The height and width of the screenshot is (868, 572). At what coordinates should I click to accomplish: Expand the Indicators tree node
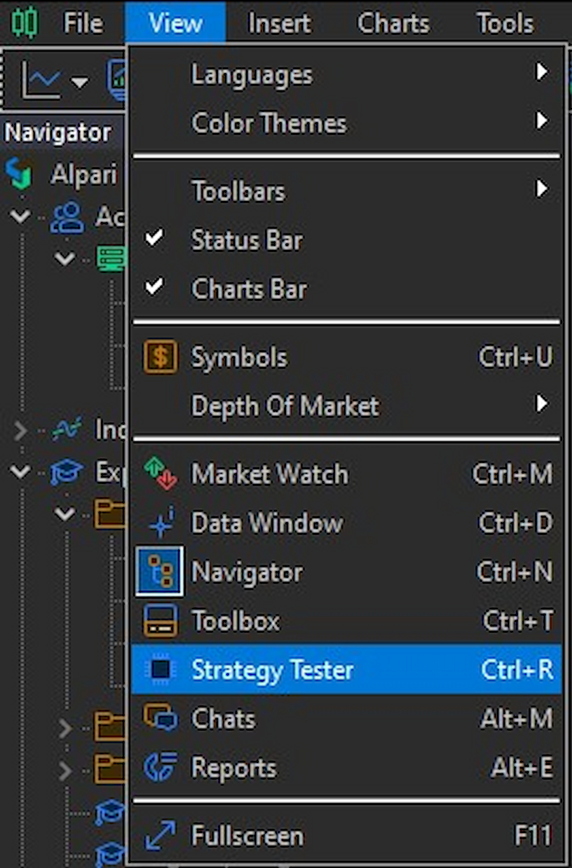(20, 431)
